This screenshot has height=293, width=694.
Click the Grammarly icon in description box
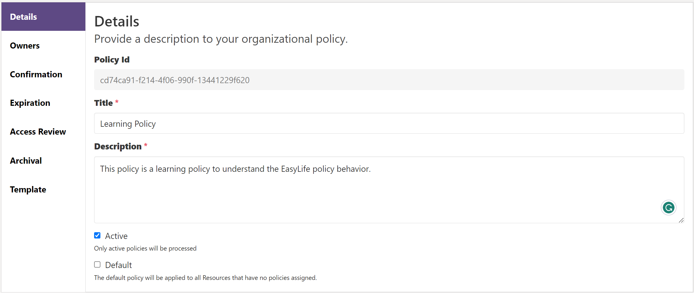tap(668, 208)
